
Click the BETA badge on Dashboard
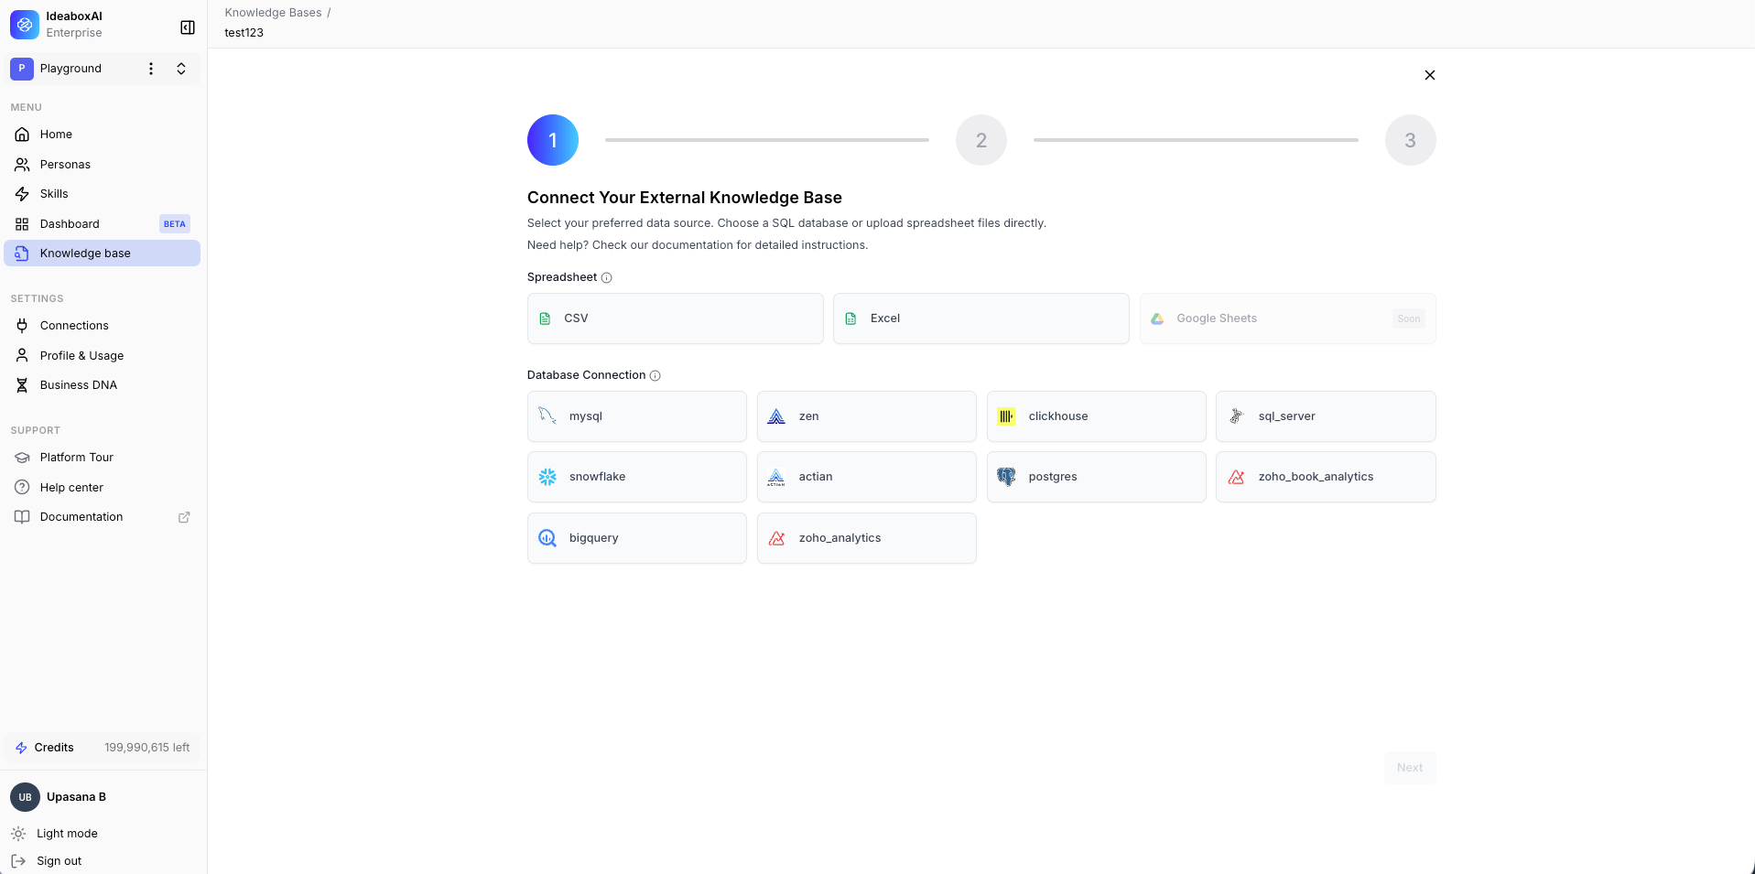174,224
